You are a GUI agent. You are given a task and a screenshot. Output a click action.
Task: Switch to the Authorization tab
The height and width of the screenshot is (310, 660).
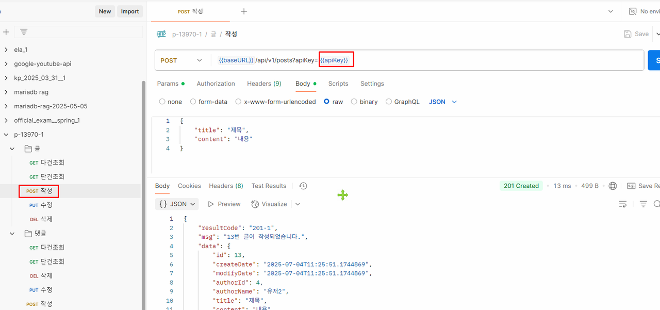click(216, 84)
